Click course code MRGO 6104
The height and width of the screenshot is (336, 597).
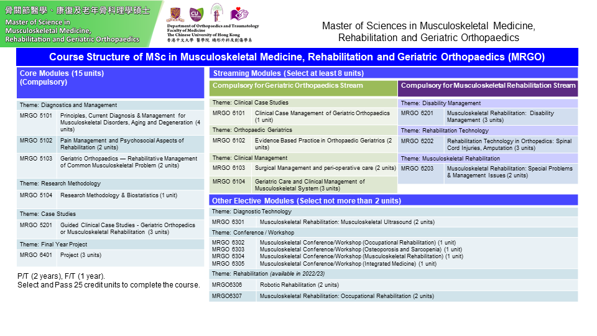tap(228, 182)
